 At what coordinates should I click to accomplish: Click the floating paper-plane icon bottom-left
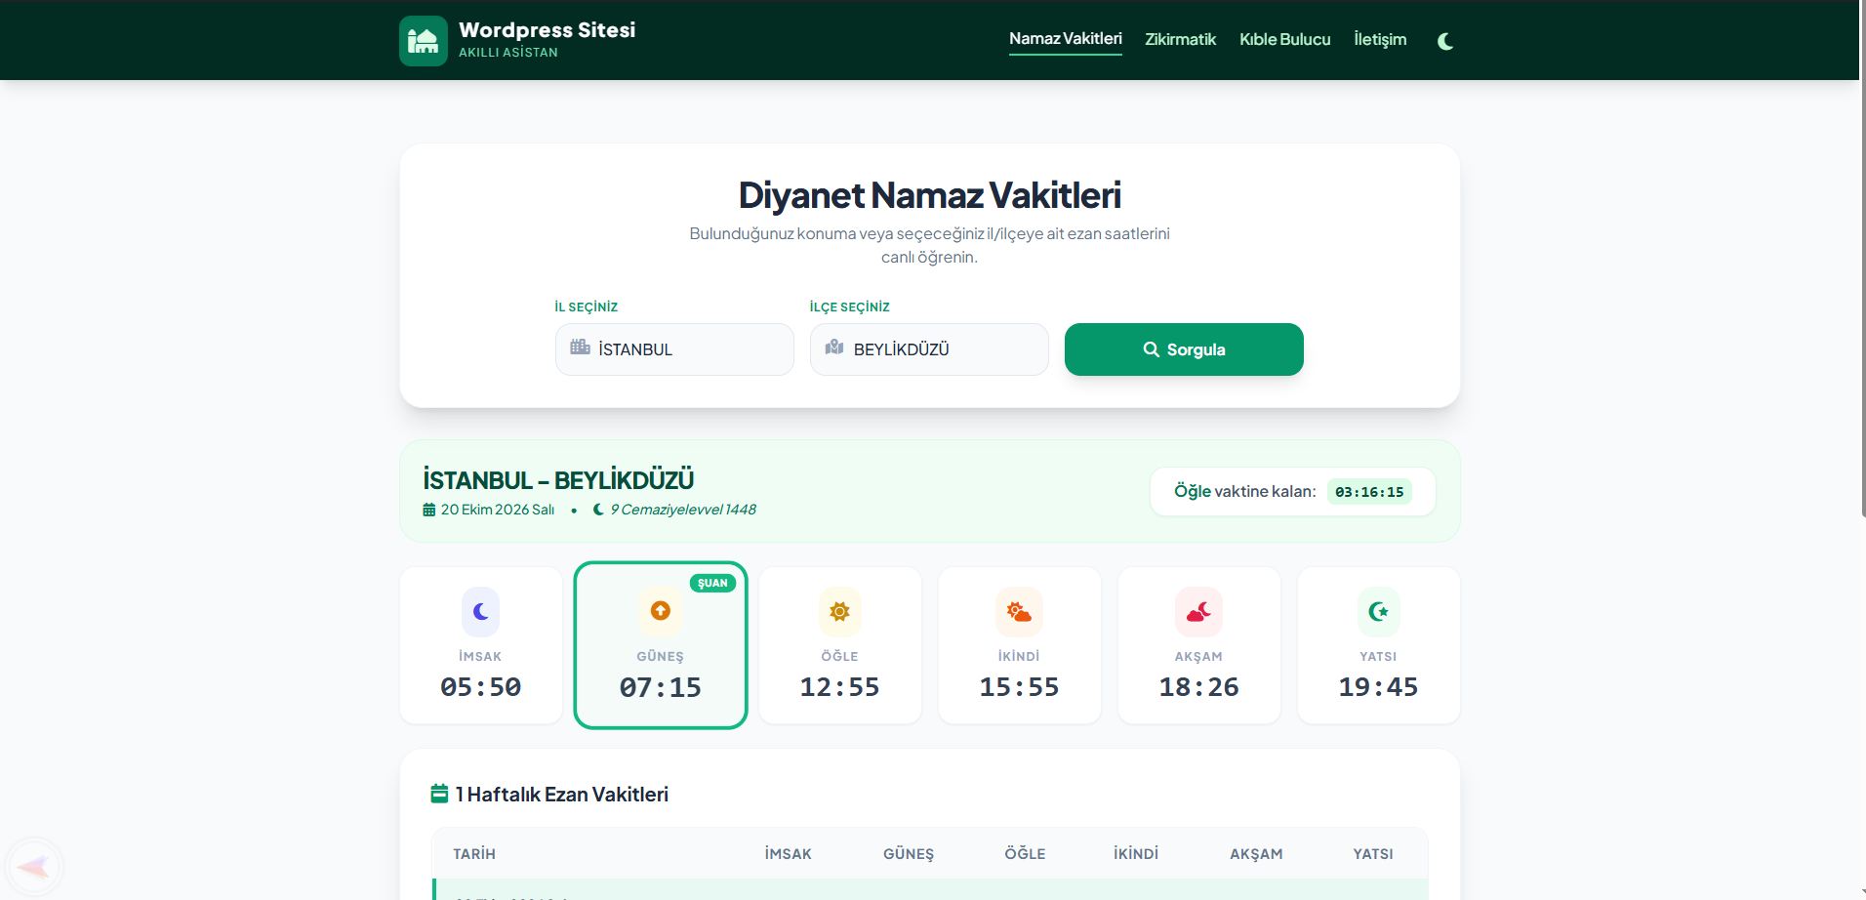click(x=34, y=867)
